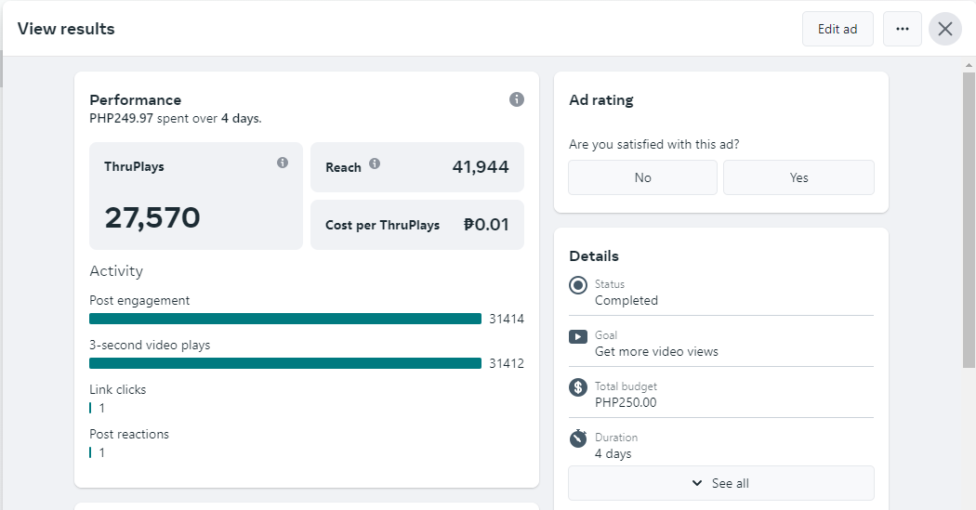The height and width of the screenshot is (510, 976).
Task: Click the Status radio-style icon
Action: 578,285
